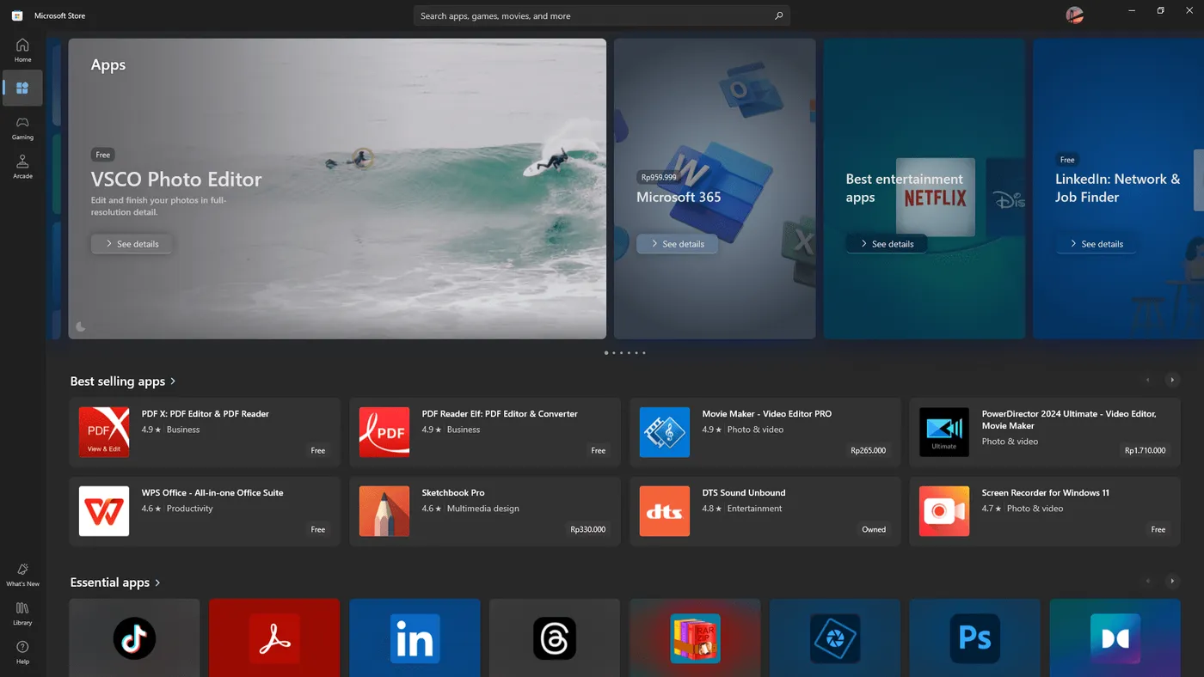Click the Rp959.999 price tag

pos(659,177)
